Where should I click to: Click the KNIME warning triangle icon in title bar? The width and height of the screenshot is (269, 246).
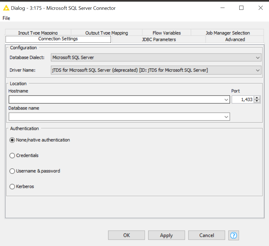pyautogui.click(x=6, y=8)
